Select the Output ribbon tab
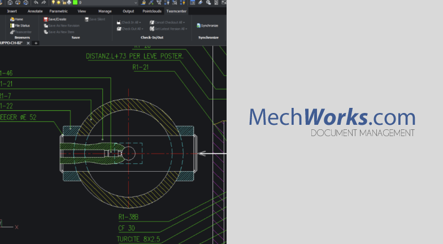The width and height of the screenshot is (443, 244). pos(128,11)
